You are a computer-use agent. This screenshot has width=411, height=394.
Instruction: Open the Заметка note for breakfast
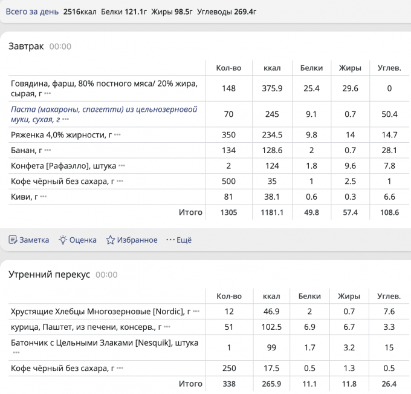pyautogui.click(x=28, y=240)
